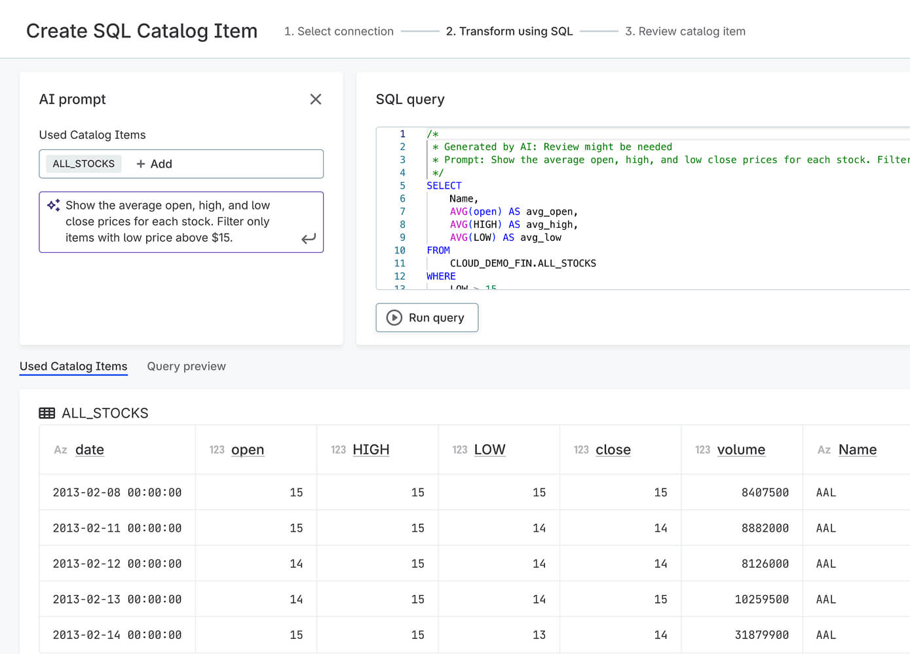Run the SQL query
The width and height of the screenshot is (910, 654).
click(427, 318)
